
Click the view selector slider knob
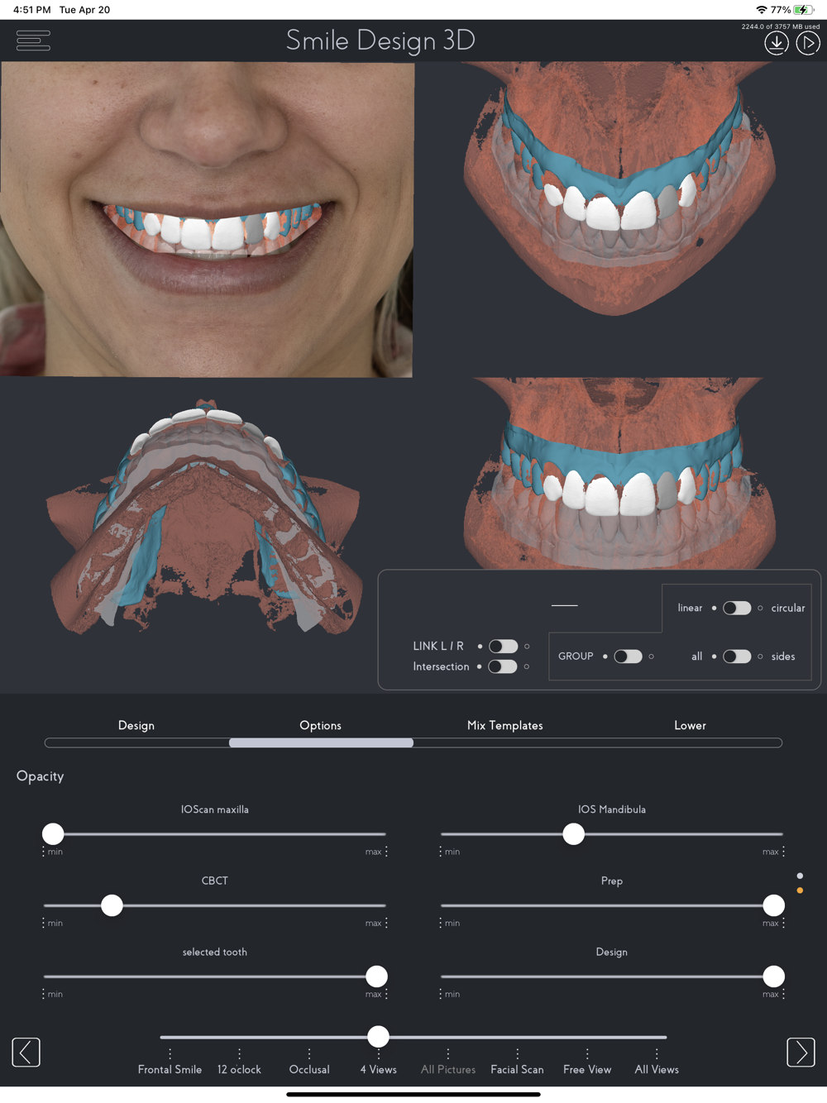[378, 1036]
